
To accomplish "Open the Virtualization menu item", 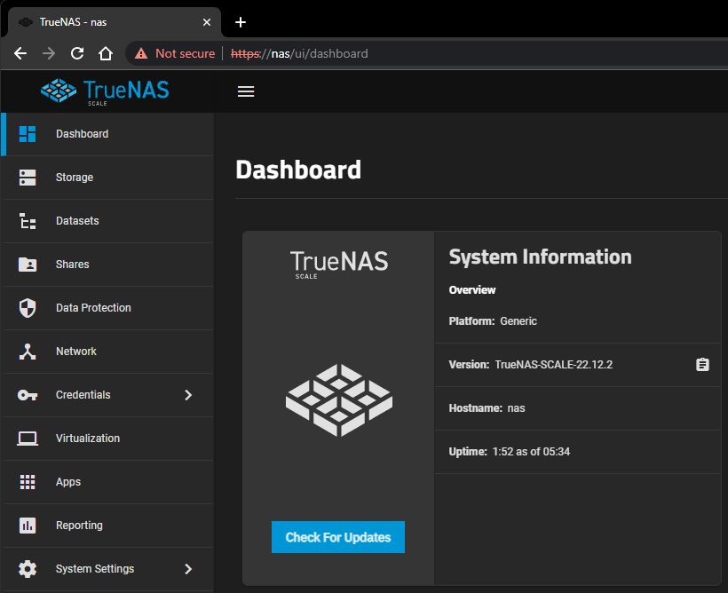I will [107, 439].
